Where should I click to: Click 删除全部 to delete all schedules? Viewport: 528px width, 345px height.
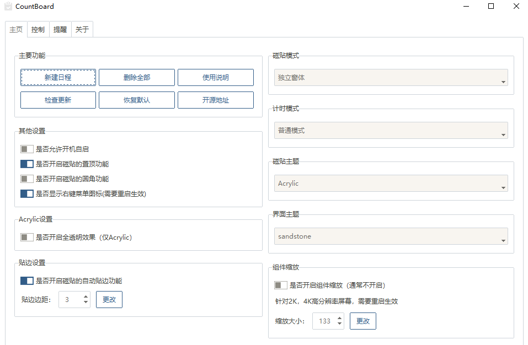click(136, 77)
